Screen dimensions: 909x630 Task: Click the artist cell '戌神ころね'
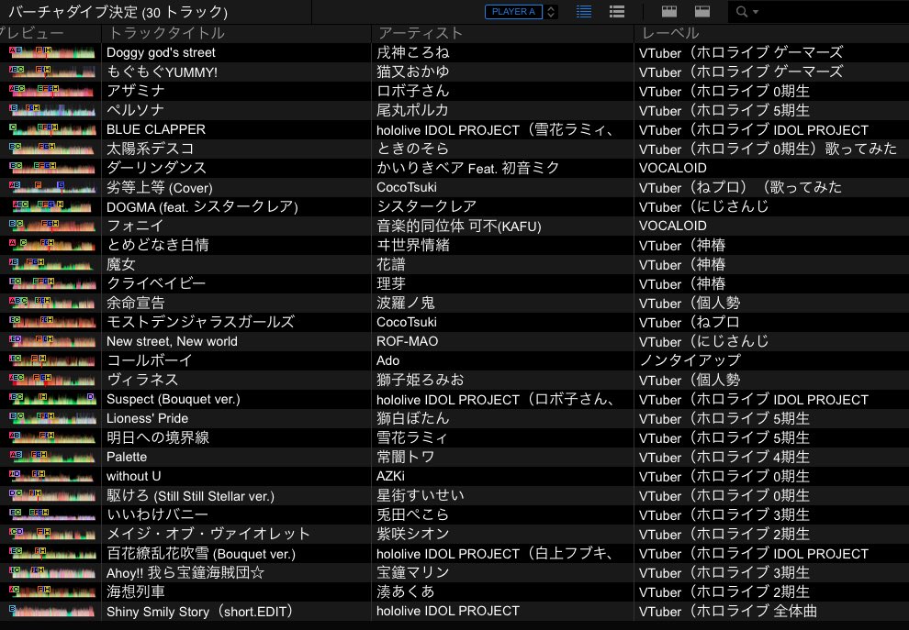pos(413,52)
